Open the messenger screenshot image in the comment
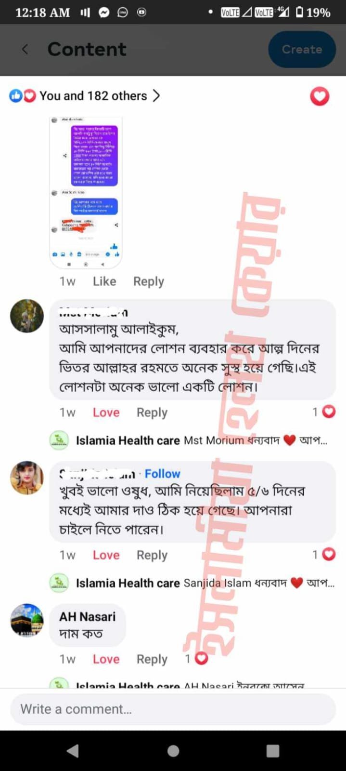Screen dimensions: 346x771 [x=86, y=192]
